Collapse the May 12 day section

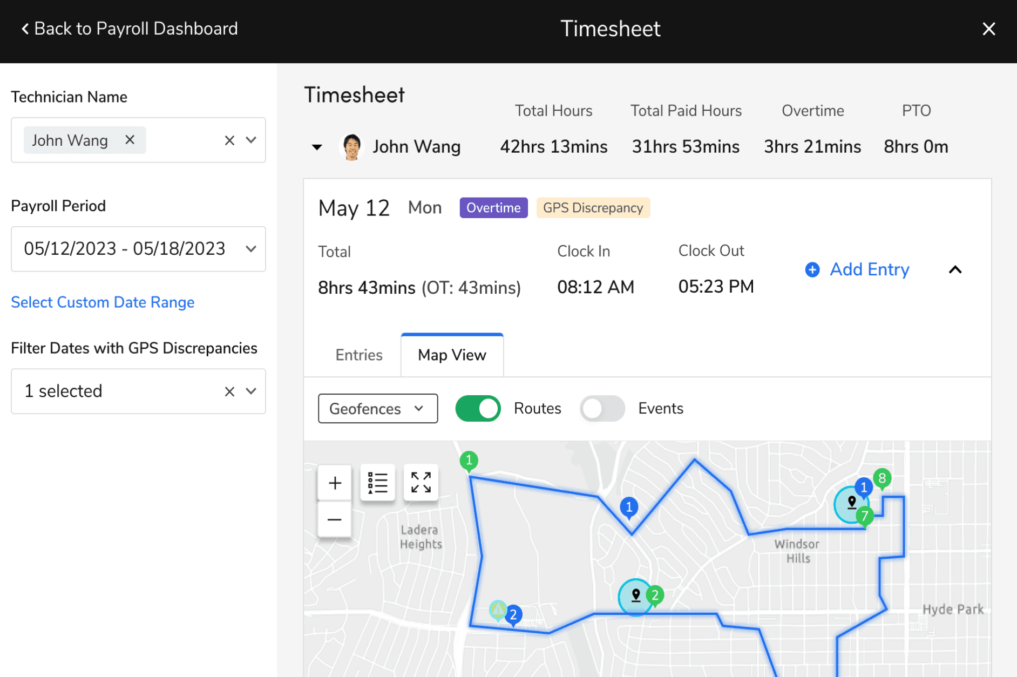click(x=955, y=269)
